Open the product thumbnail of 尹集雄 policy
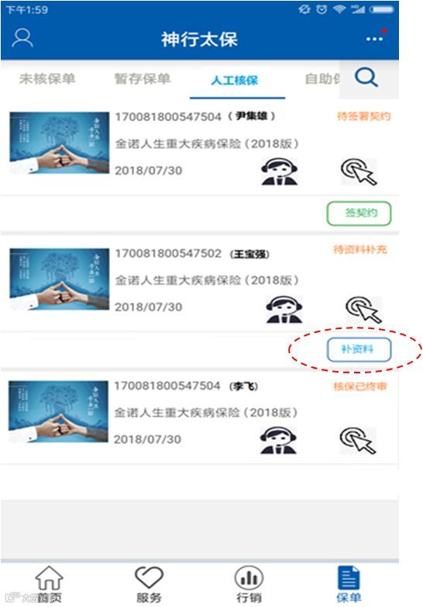The image size is (423, 607). click(60, 143)
